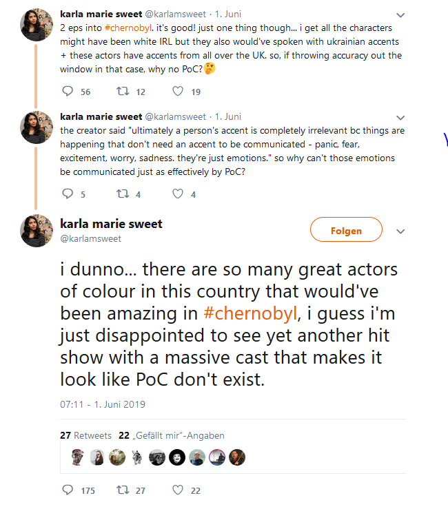Like the first tweet with 19 likes

[178, 92]
